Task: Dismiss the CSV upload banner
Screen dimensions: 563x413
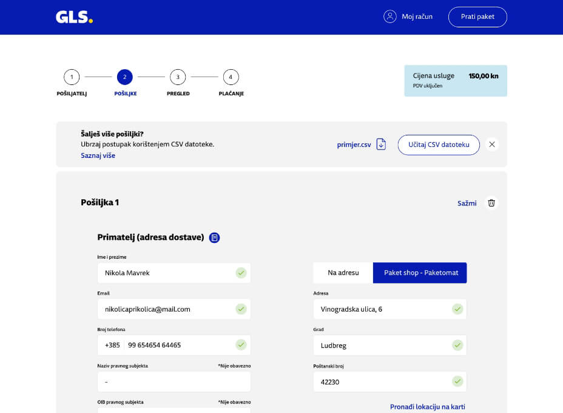Action: point(492,145)
